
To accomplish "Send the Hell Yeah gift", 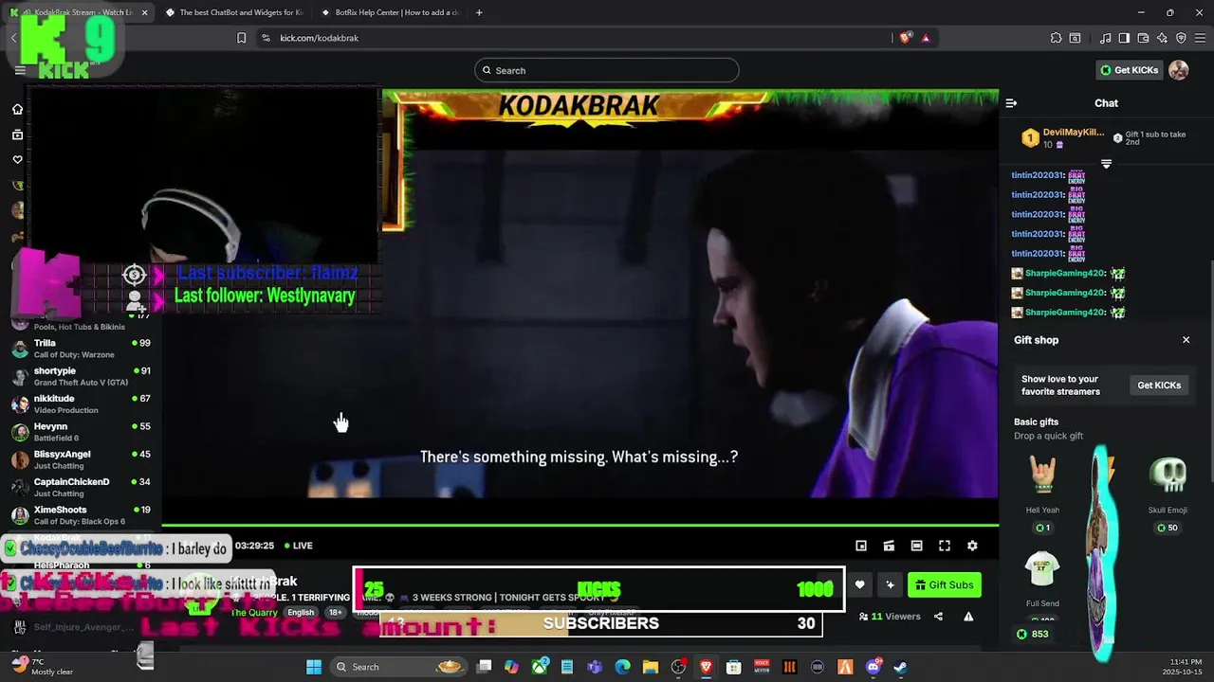I will (1042, 495).
